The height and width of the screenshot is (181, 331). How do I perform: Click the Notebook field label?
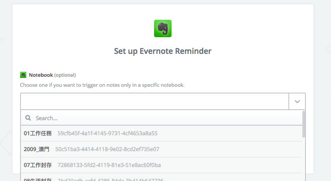tap(41, 75)
